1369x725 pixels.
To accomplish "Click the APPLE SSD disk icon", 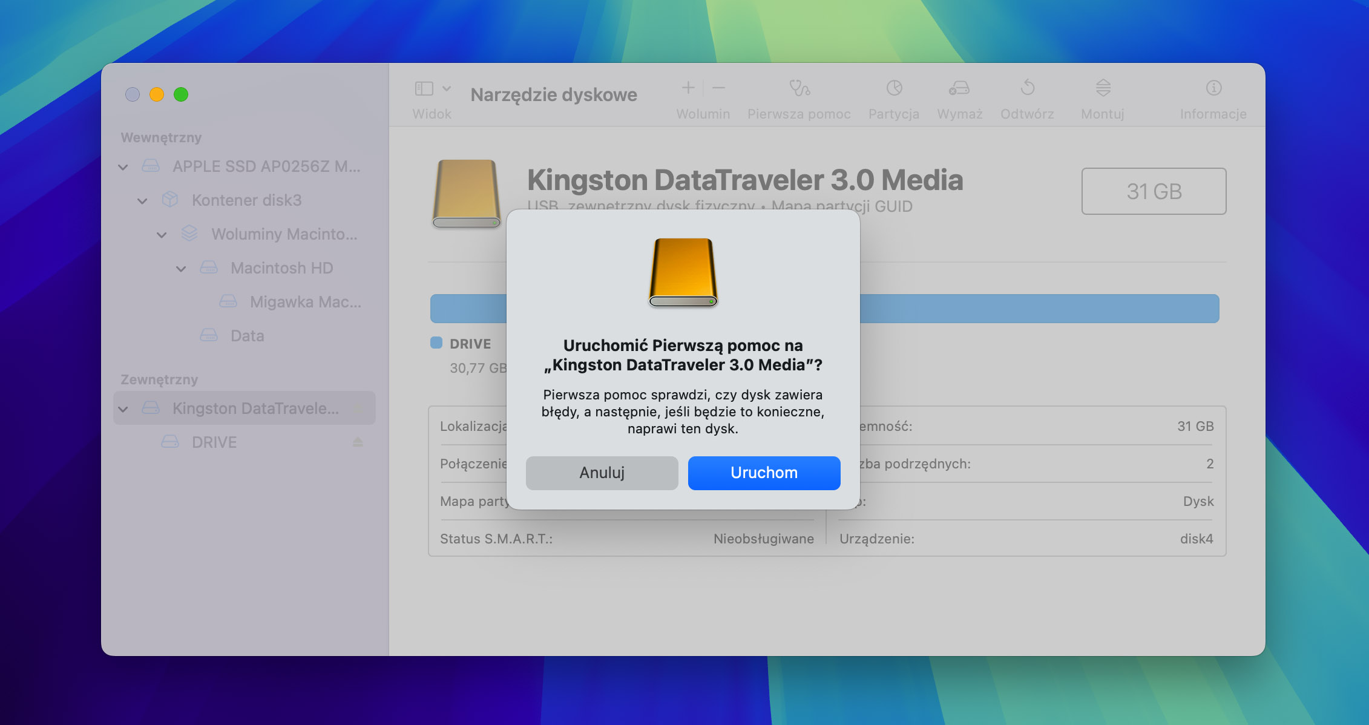I will click(151, 166).
